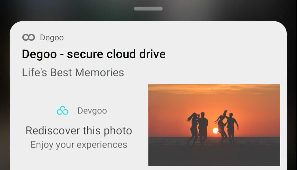
Task: Open the Degoo app name label
Action: point(52,37)
